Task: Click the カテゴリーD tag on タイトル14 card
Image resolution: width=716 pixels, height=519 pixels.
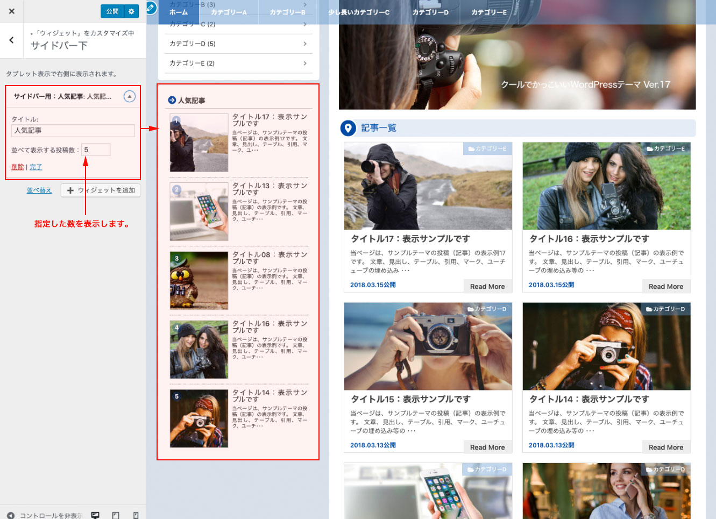Action: [x=665, y=309]
